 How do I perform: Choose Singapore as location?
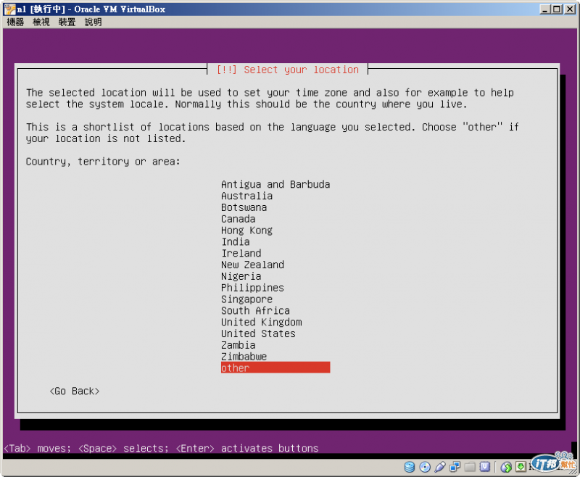[x=246, y=299]
